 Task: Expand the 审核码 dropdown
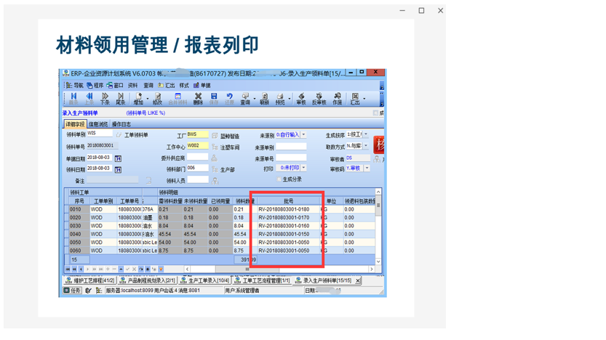pyautogui.click(x=367, y=169)
